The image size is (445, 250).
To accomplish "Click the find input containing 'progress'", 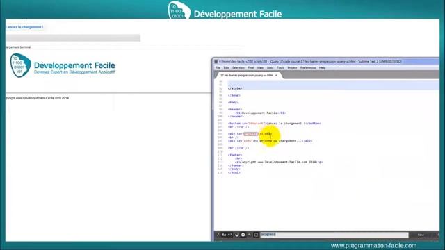I will (334, 235).
